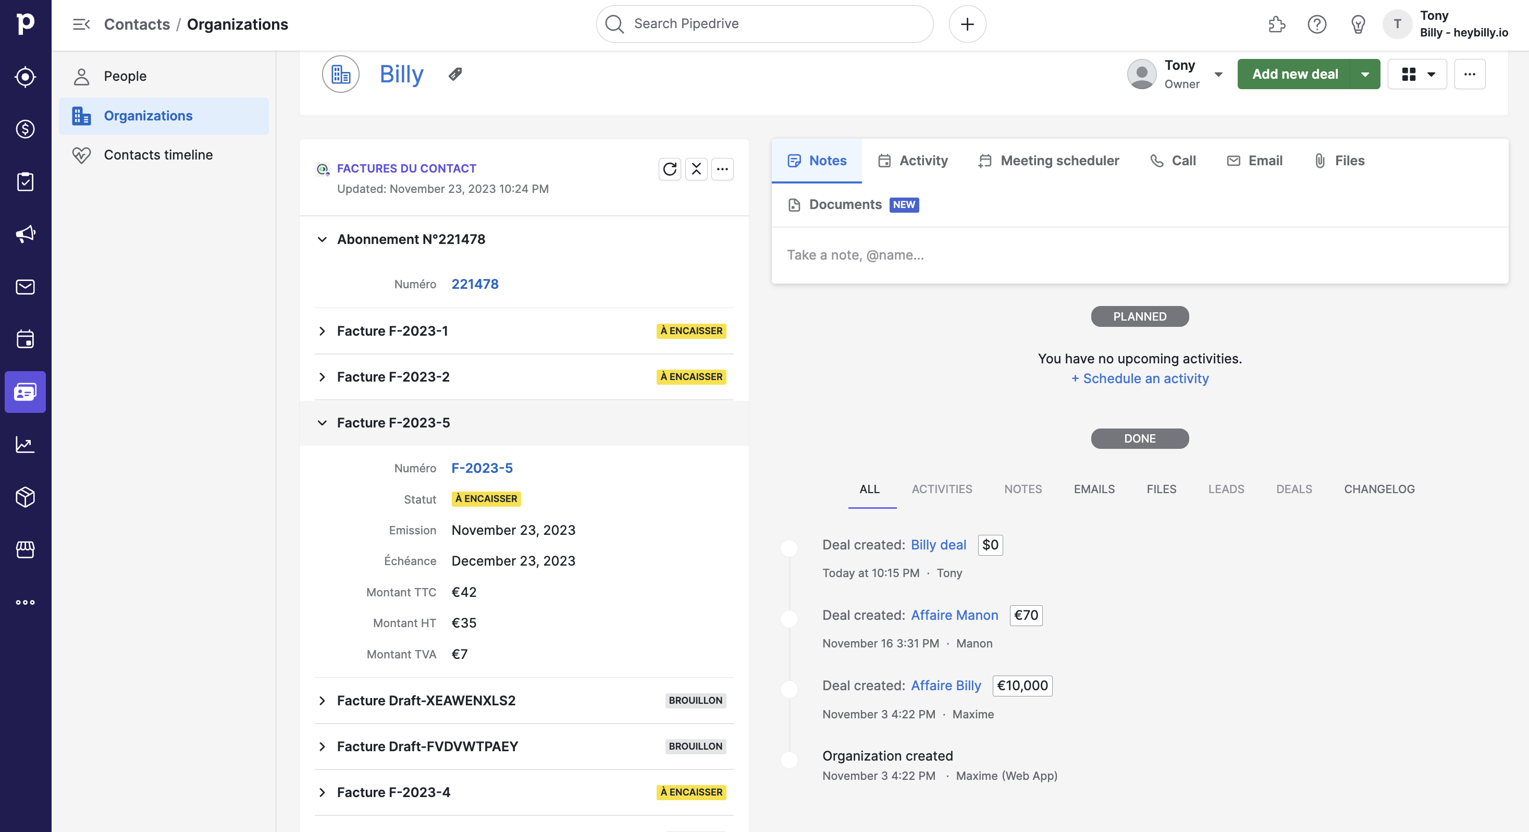
Task: Open the Contacts card icon in sidebar
Action: point(26,392)
